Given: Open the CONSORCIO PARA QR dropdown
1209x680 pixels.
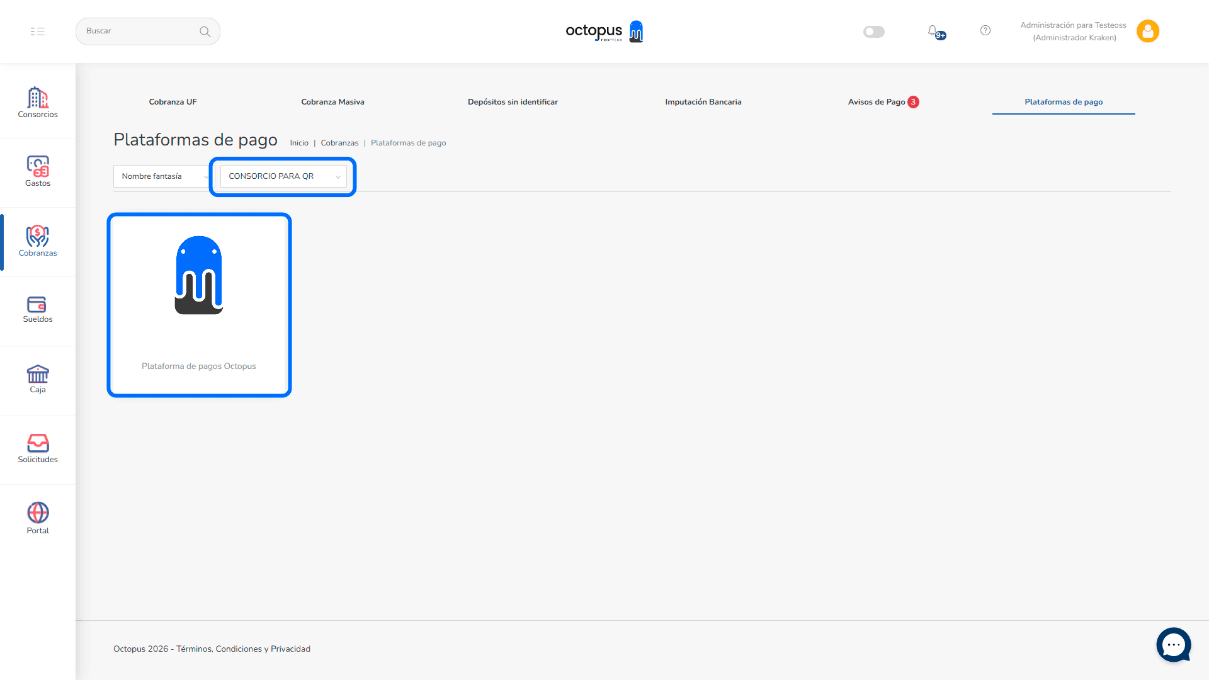Looking at the screenshot, I should click(x=283, y=176).
